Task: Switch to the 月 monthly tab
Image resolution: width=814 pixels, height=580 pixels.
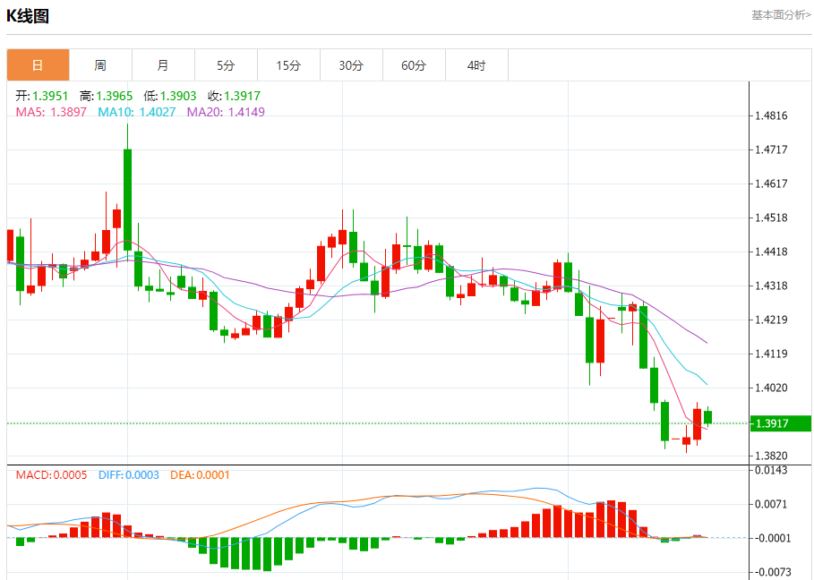Action: pyautogui.click(x=164, y=65)
